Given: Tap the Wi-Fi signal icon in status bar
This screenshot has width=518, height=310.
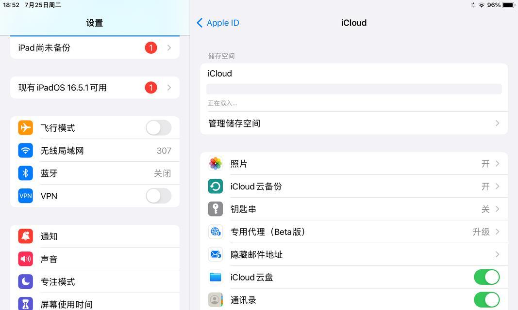Looking at the screenshot, I should (482, 5).
